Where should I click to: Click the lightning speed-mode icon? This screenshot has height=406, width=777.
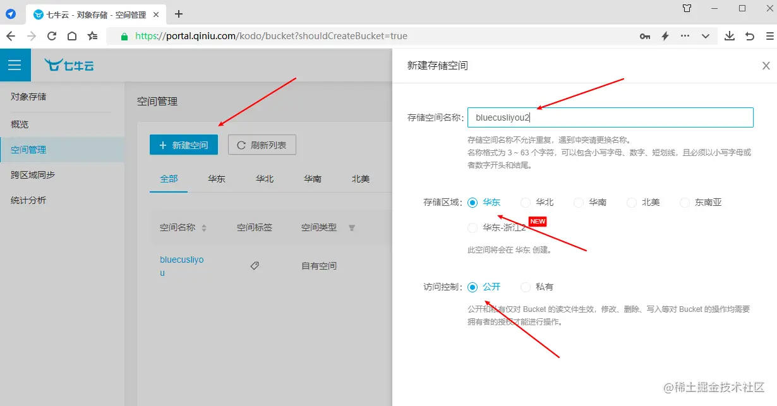point(665,36)
